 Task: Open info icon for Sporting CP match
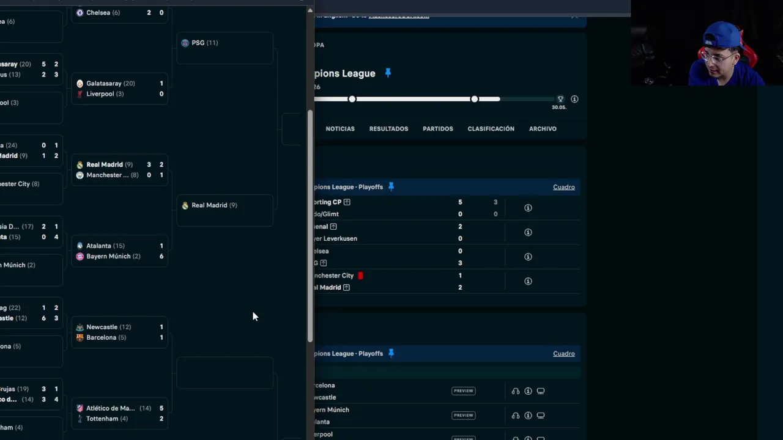tap(528, 208)
